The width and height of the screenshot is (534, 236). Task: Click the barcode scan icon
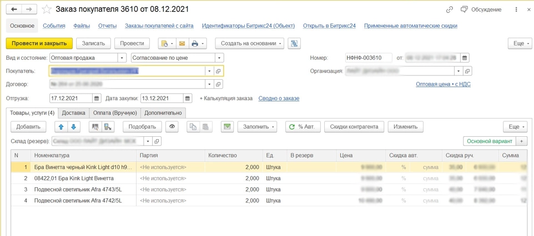(95, 127)
